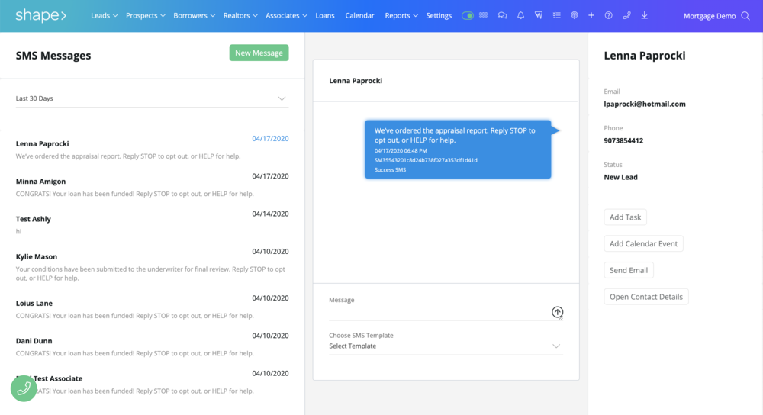Open the help question mark icon
Image resolution: width=763 pixels, height=415 pixels.
(609, 15)
